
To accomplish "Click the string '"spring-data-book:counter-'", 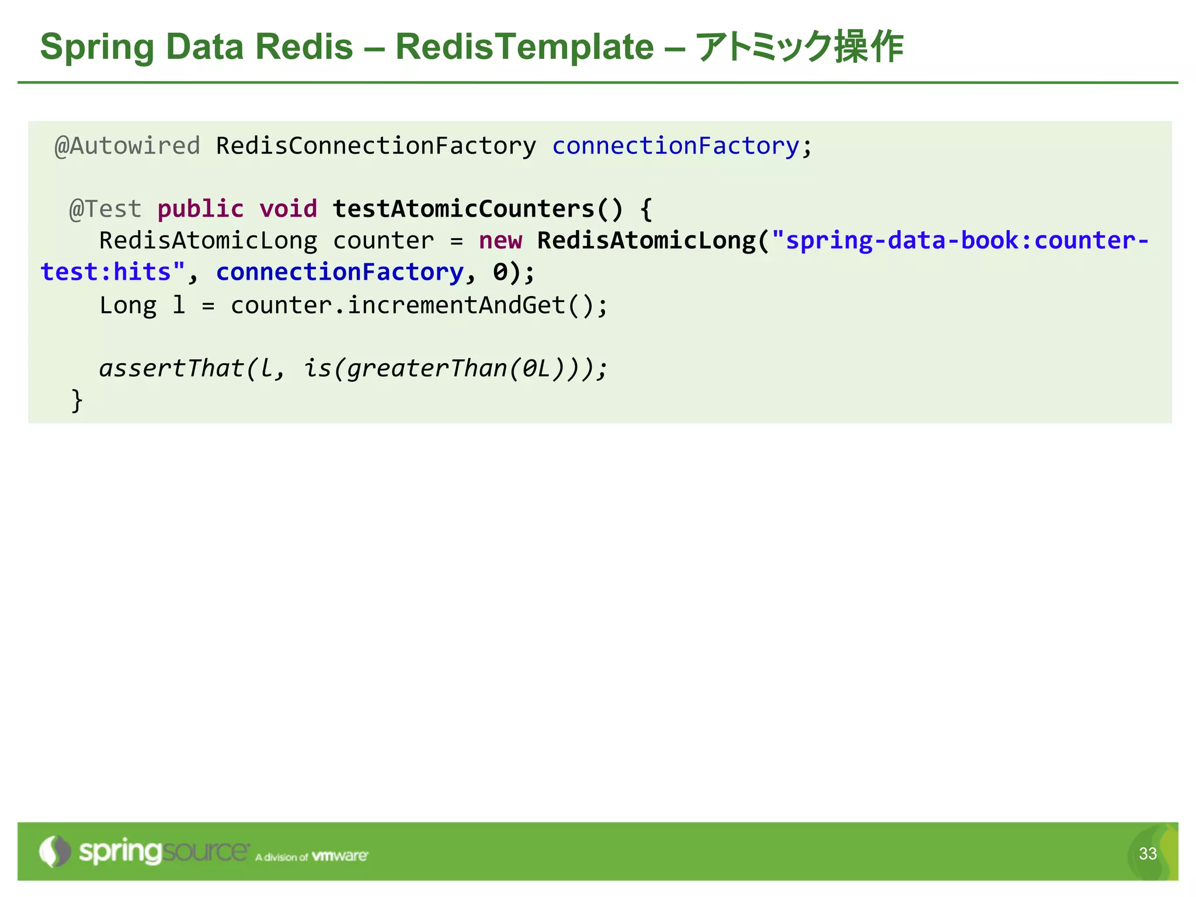I will pyautogui.click(x=960, y=241).
